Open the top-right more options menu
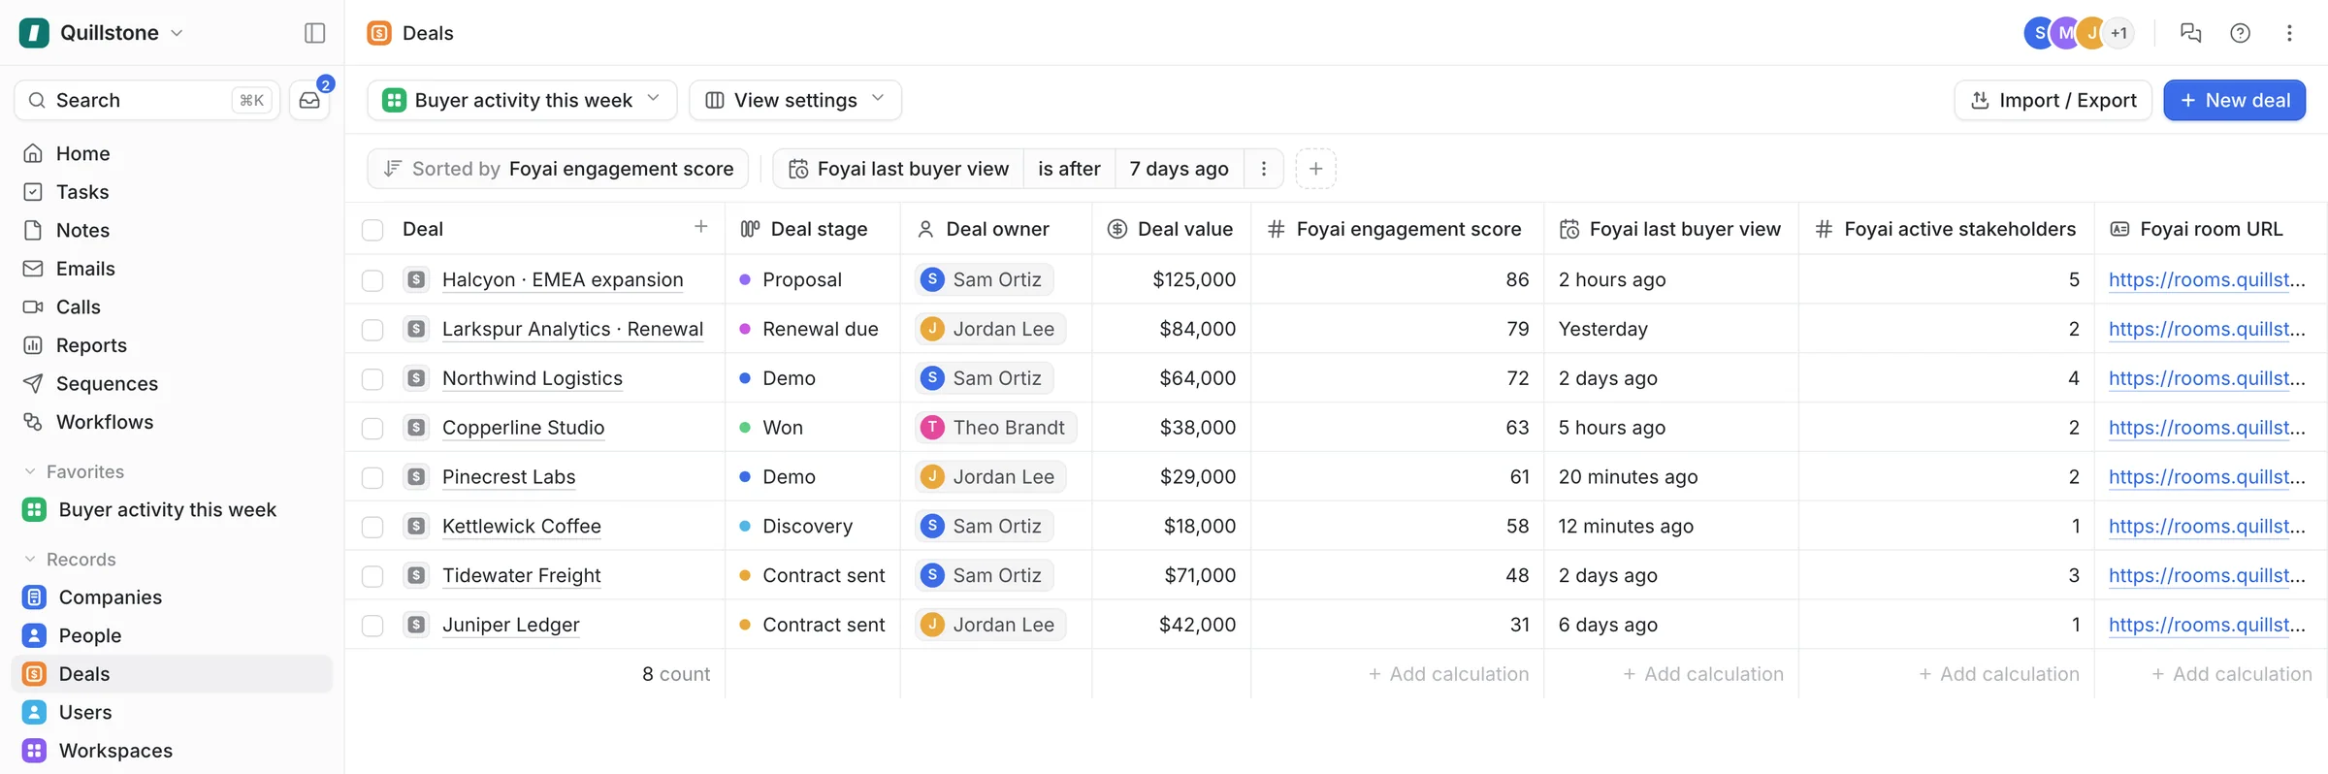Screen dimensions: 2328x774 [x=2289, y=33]
